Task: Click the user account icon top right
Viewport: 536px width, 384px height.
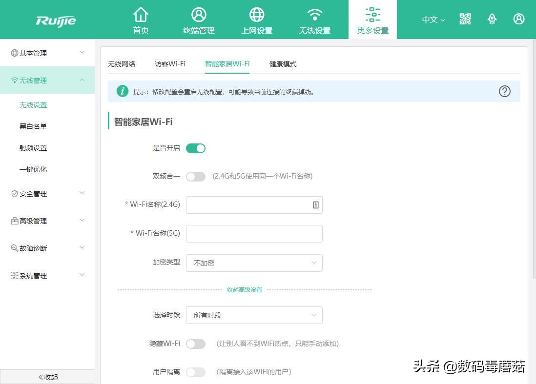Action: coord(519,19)
